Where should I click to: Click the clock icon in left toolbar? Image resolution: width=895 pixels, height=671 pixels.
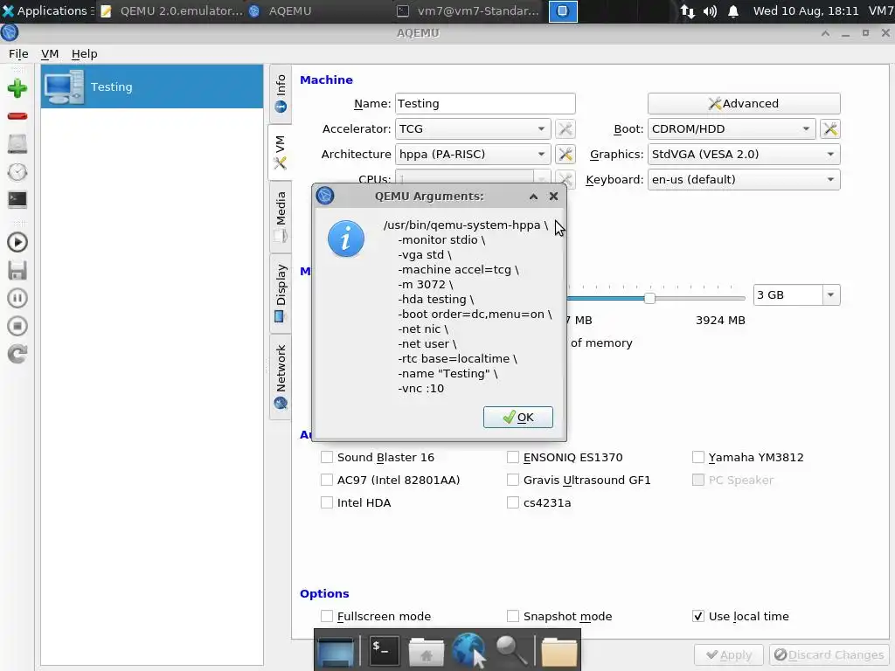pos(17,172)
